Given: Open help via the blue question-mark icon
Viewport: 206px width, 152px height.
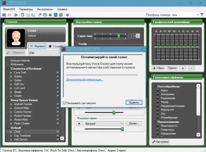Looking at the screenshot, I should pos(68,15).
